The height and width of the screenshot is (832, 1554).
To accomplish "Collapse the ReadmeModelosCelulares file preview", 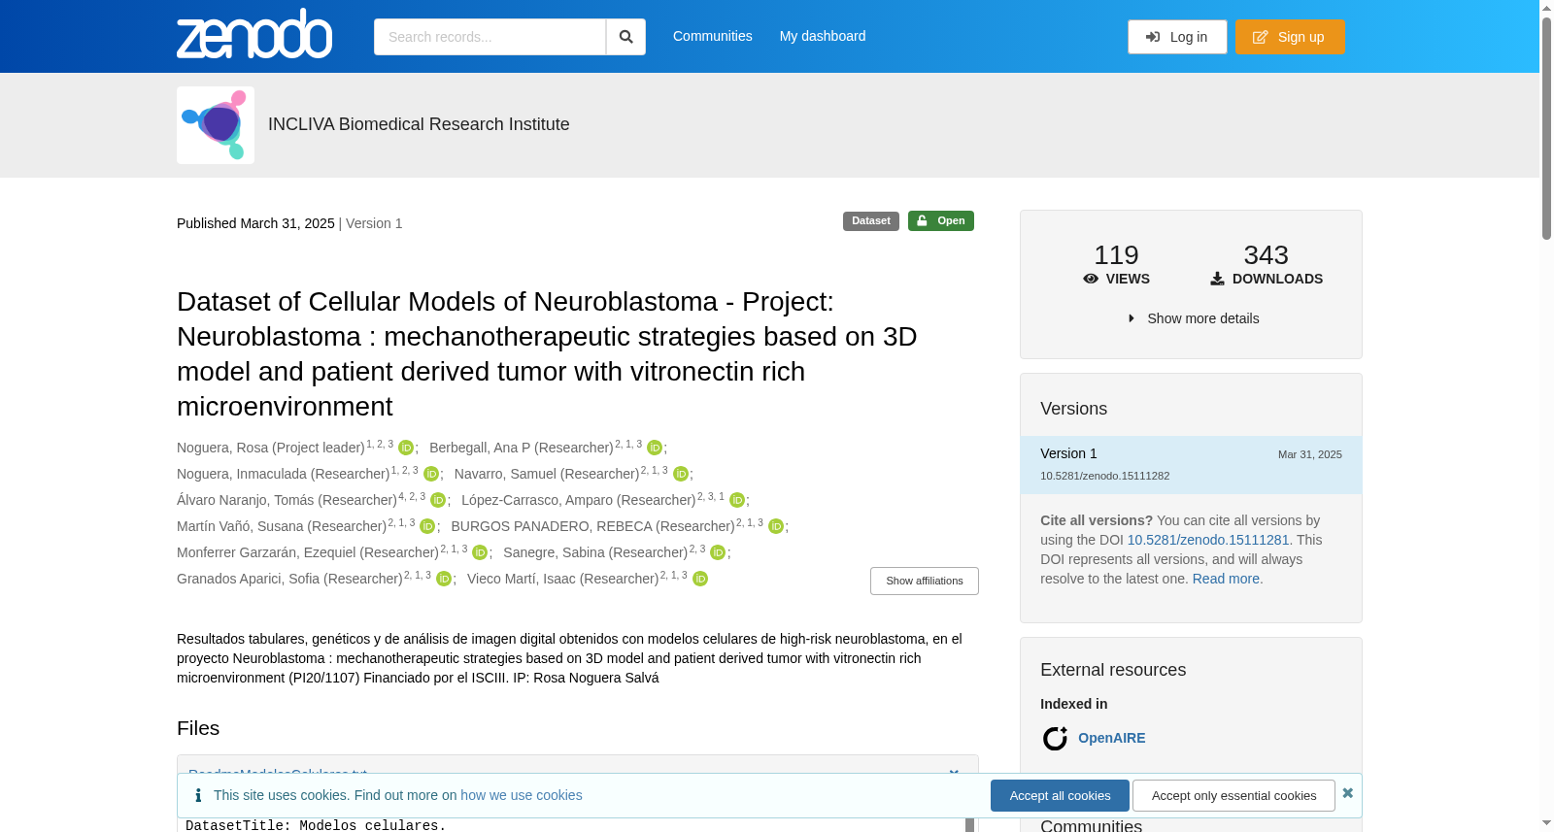I will click(x=954, y=774).
